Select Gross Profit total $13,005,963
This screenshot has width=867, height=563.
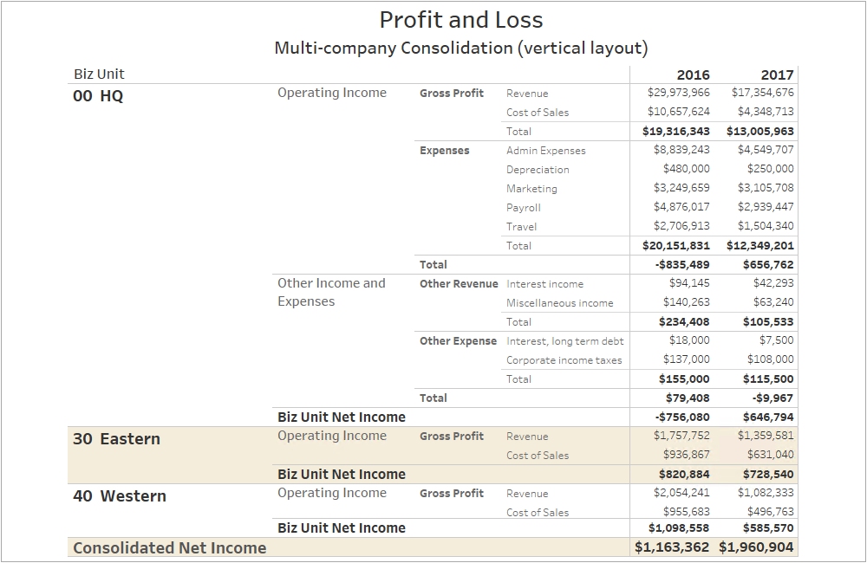759,132
